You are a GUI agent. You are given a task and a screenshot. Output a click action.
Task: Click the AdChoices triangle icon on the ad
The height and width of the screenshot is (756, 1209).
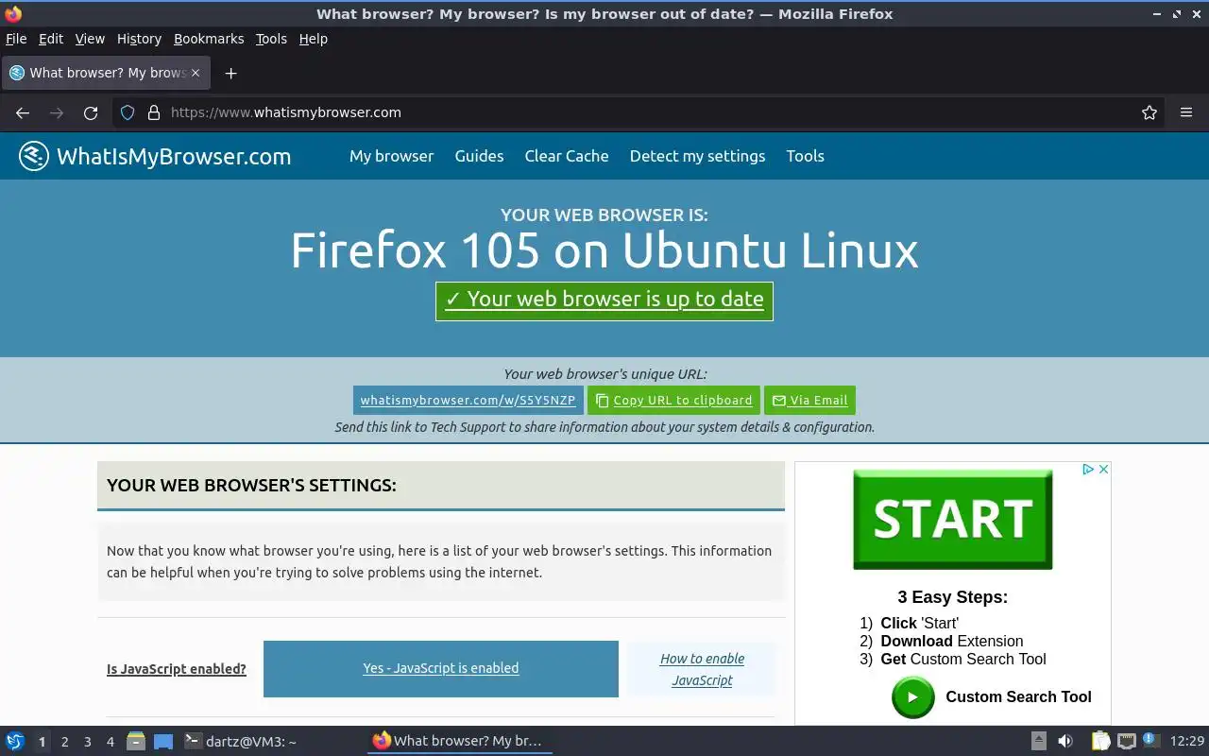point(1088,469)
